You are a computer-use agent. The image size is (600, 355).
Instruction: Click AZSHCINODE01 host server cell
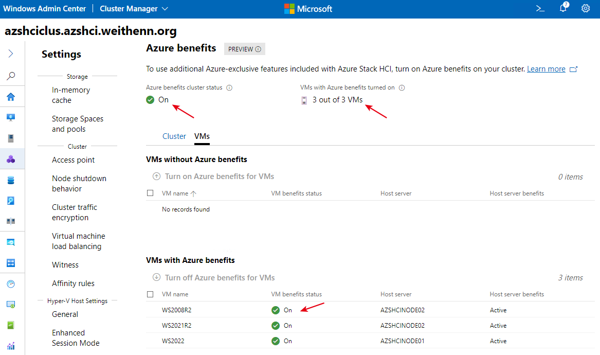(402, 341)
